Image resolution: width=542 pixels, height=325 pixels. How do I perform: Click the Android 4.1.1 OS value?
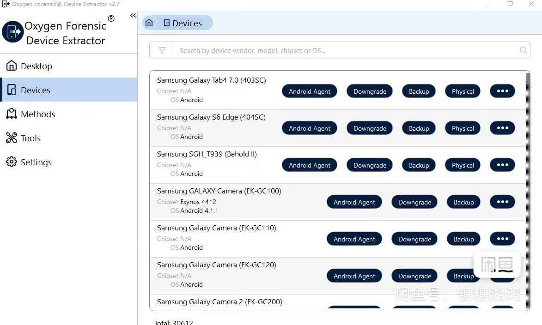(199, 211)
